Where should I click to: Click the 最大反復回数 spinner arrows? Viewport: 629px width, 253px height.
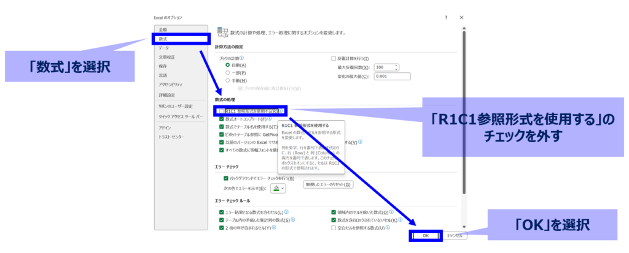(x=396, y=67)
